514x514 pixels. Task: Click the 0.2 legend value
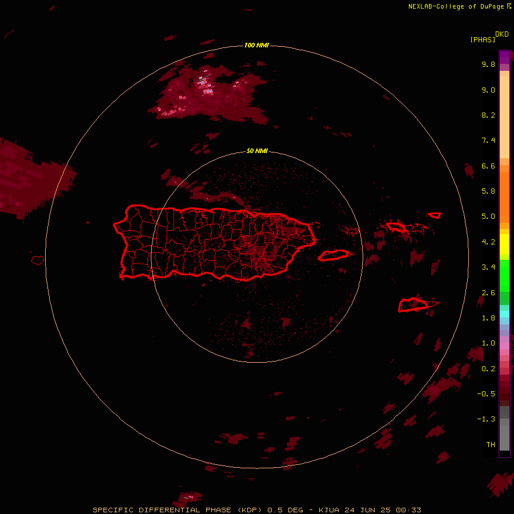[488, 369]
